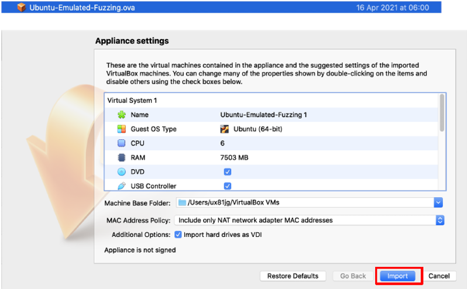The height and width of the screenshot is (289, 467).
Task: Click the DVD row label
Action: click(138, 172)
